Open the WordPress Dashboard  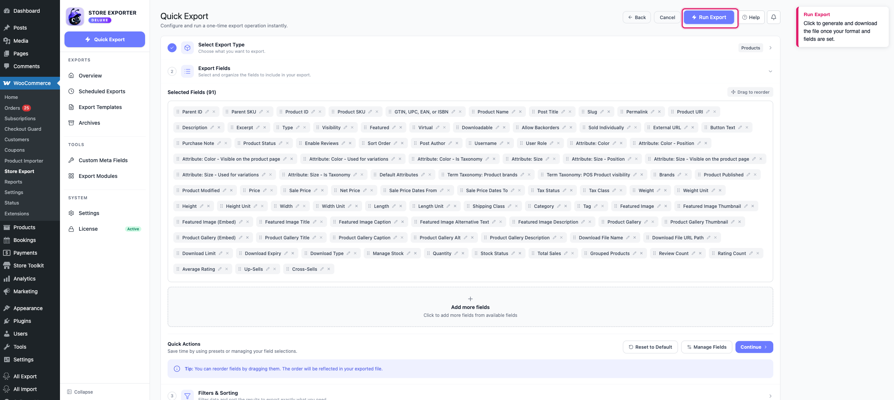point(26,11)
